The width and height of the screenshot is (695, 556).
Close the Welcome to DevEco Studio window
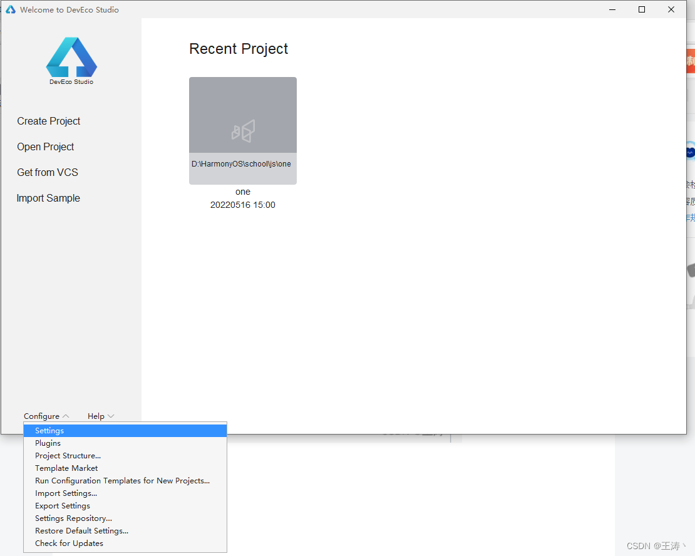(671, 9)
